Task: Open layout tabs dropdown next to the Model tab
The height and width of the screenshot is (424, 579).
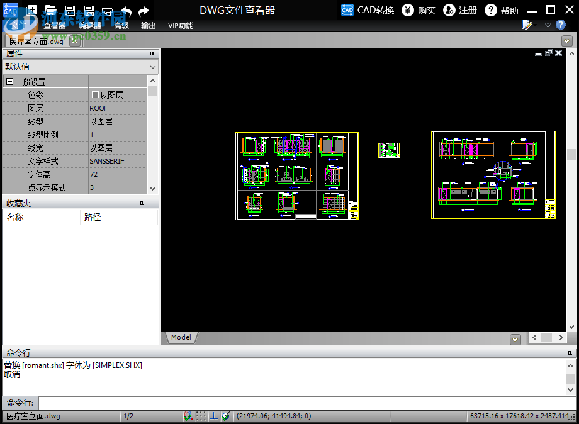Action: pos(515,339)
